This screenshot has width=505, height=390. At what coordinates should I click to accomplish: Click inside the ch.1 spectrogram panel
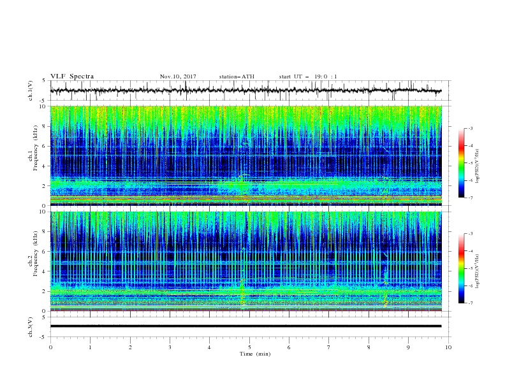[245, 155]
